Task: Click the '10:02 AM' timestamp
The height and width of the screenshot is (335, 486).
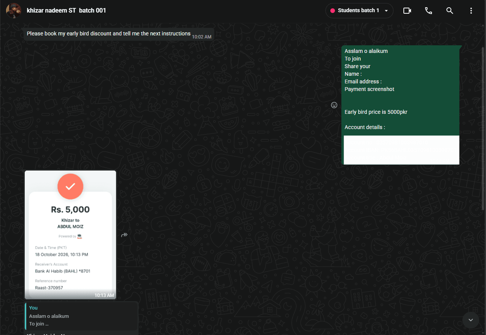Action: pos(202,37)
